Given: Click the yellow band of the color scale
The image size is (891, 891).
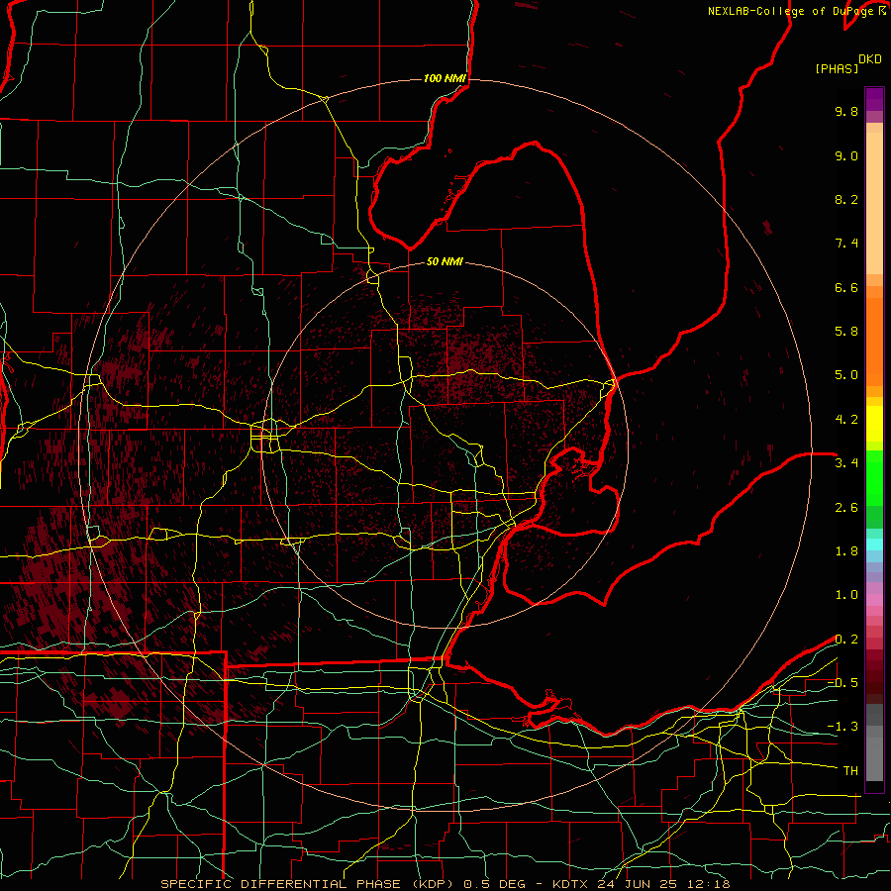Looking at the screenshot, I should pyautogui.click(x=874, y=424).
